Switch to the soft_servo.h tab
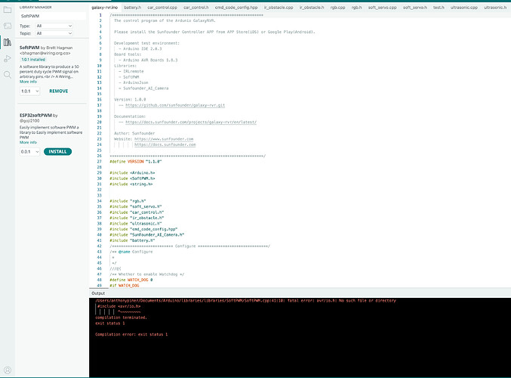This screenshot has height=378, width=511. pos(415,7)
